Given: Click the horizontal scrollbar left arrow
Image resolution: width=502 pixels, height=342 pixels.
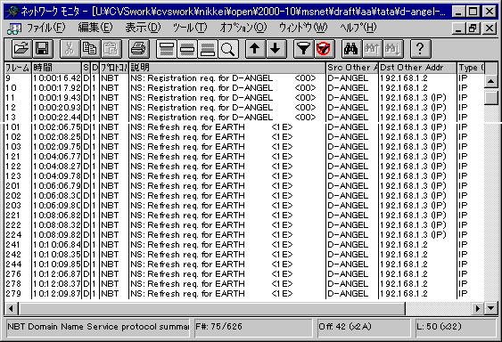Looking at the screenshot, I should coord(11,308).
